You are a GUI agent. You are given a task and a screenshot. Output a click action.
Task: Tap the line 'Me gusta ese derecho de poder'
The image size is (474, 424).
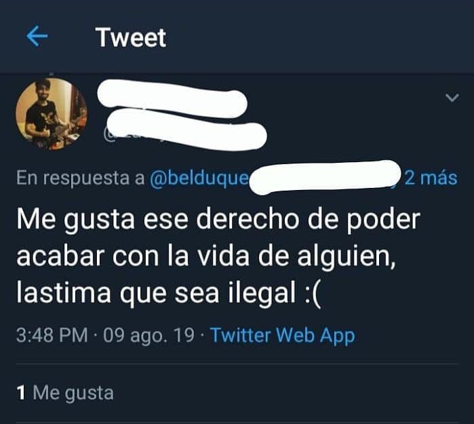click(x=218, y=220)
